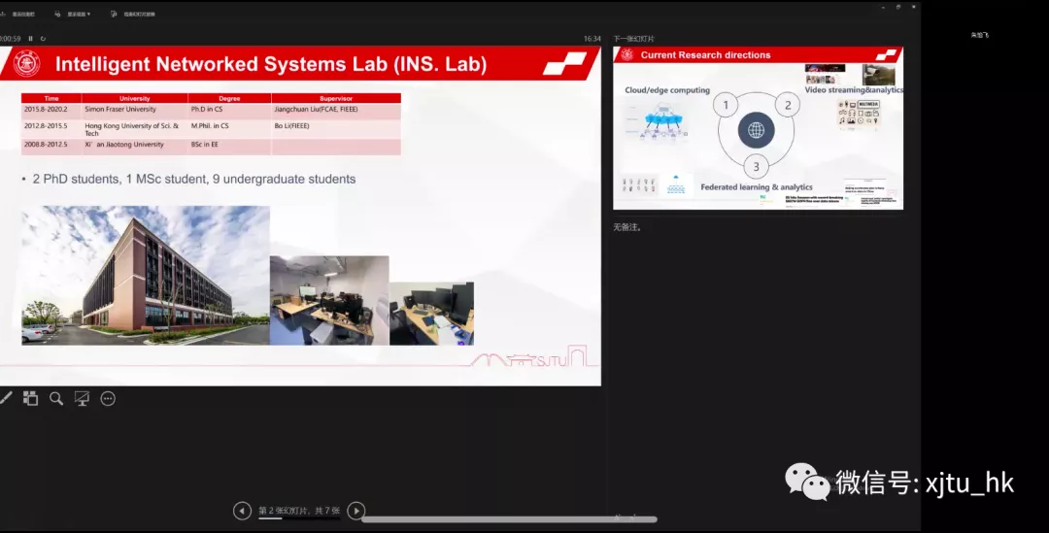This screenshot has width=1049, height=533.
Task: Activate the zoom into slide magnifier
Action: pyautogui.click(x=56, y=398)
